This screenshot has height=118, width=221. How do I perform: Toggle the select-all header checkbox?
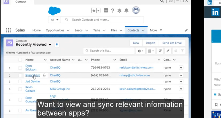click(x=20, y=60)
